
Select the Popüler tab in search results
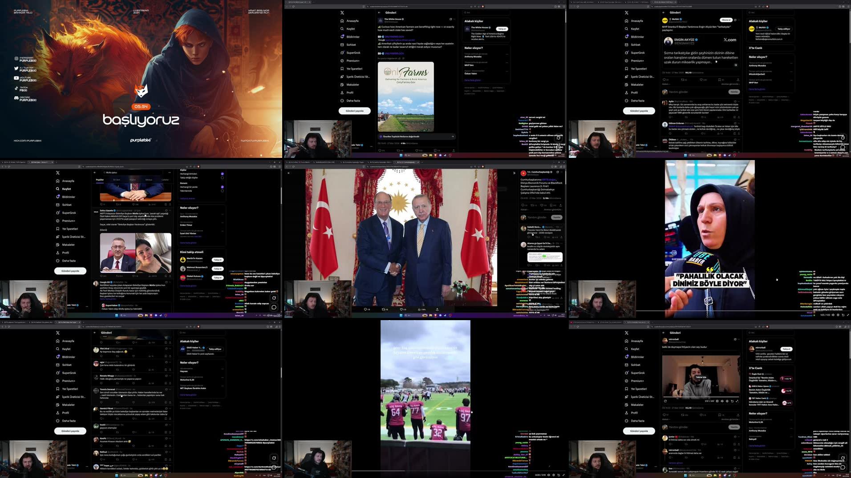tap(100, 180)
